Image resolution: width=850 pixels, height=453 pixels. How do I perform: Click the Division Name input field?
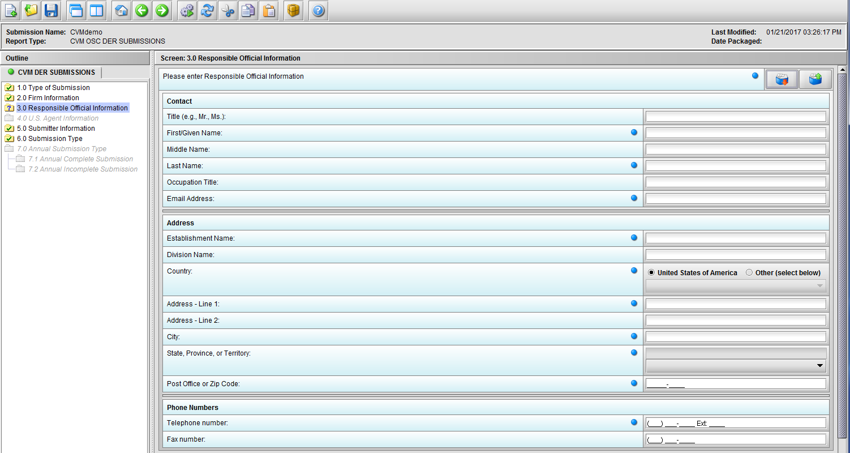tap(736, 255)
